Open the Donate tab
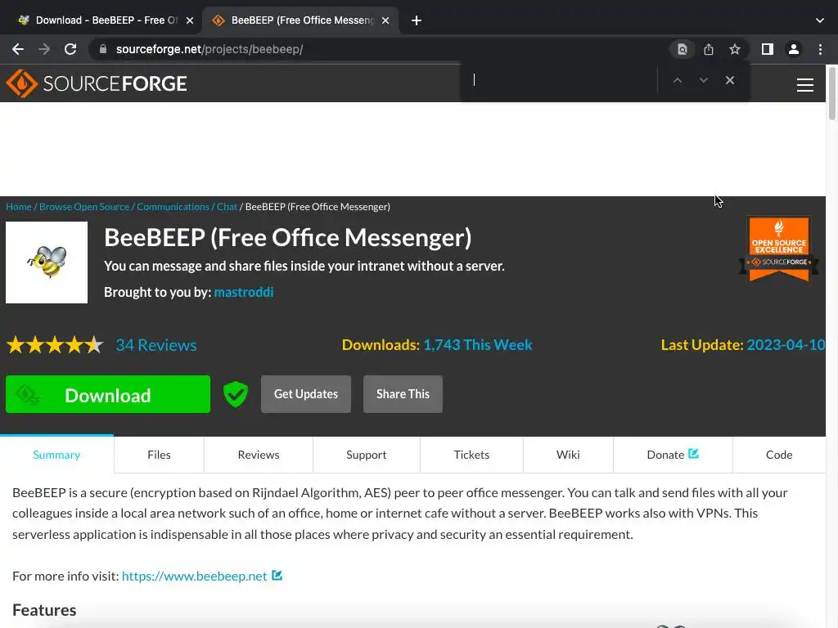This screenshot has width=838, height=628. point(673,455)
